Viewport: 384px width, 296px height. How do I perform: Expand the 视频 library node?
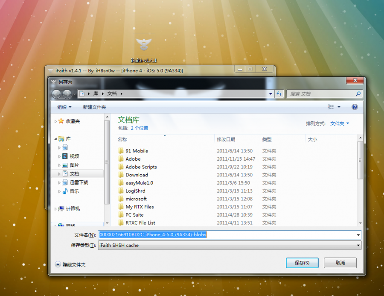(x=59, y=156)
